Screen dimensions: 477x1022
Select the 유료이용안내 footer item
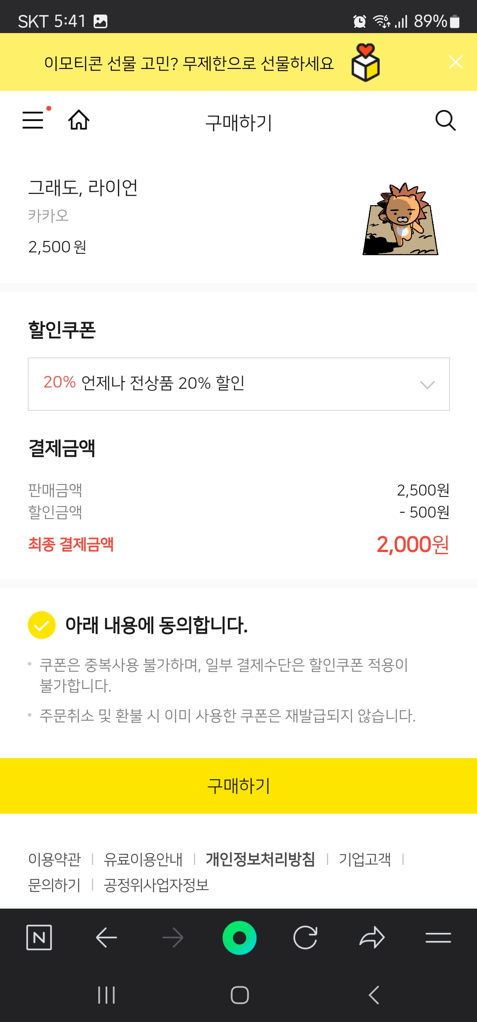coord(143,859)
